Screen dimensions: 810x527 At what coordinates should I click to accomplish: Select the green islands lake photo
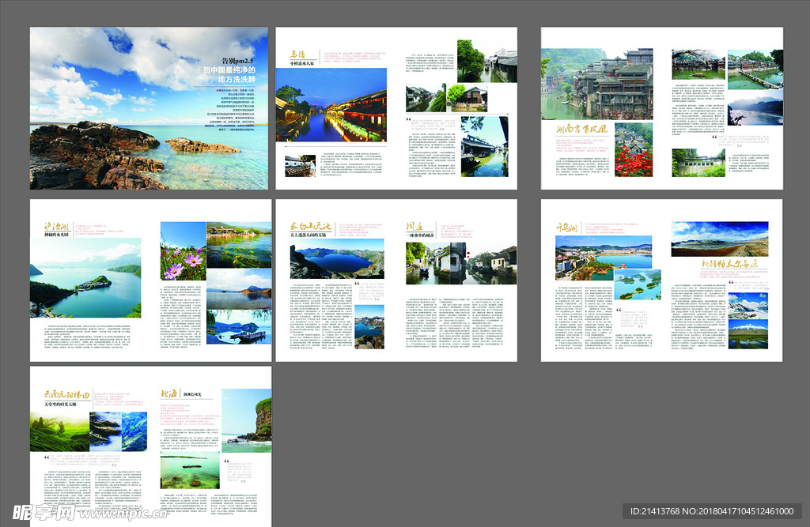point(638,284)
